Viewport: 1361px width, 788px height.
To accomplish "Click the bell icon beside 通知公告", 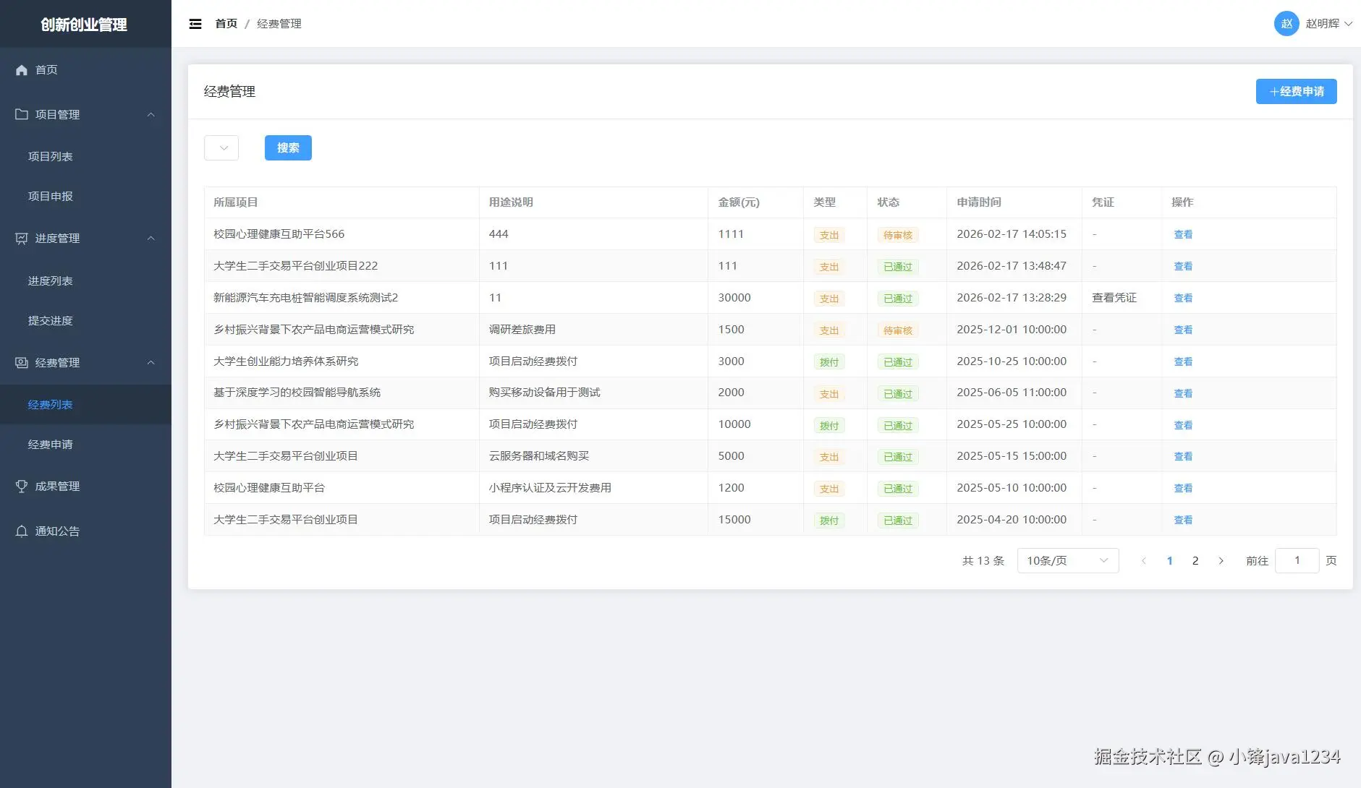I will coord(22,531).
